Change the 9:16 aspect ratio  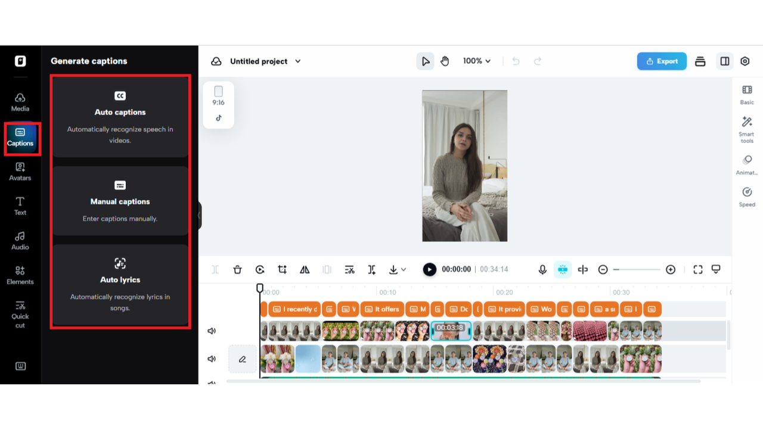[219, 96]
